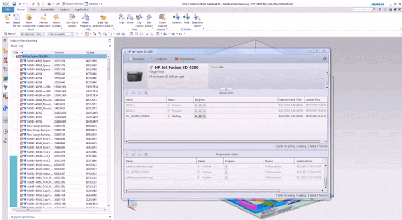The height and width of the screenshot is (220, 402).
Task: Click the Build Tray tree vertical scrollbar
Action: [x=109, y=69]
